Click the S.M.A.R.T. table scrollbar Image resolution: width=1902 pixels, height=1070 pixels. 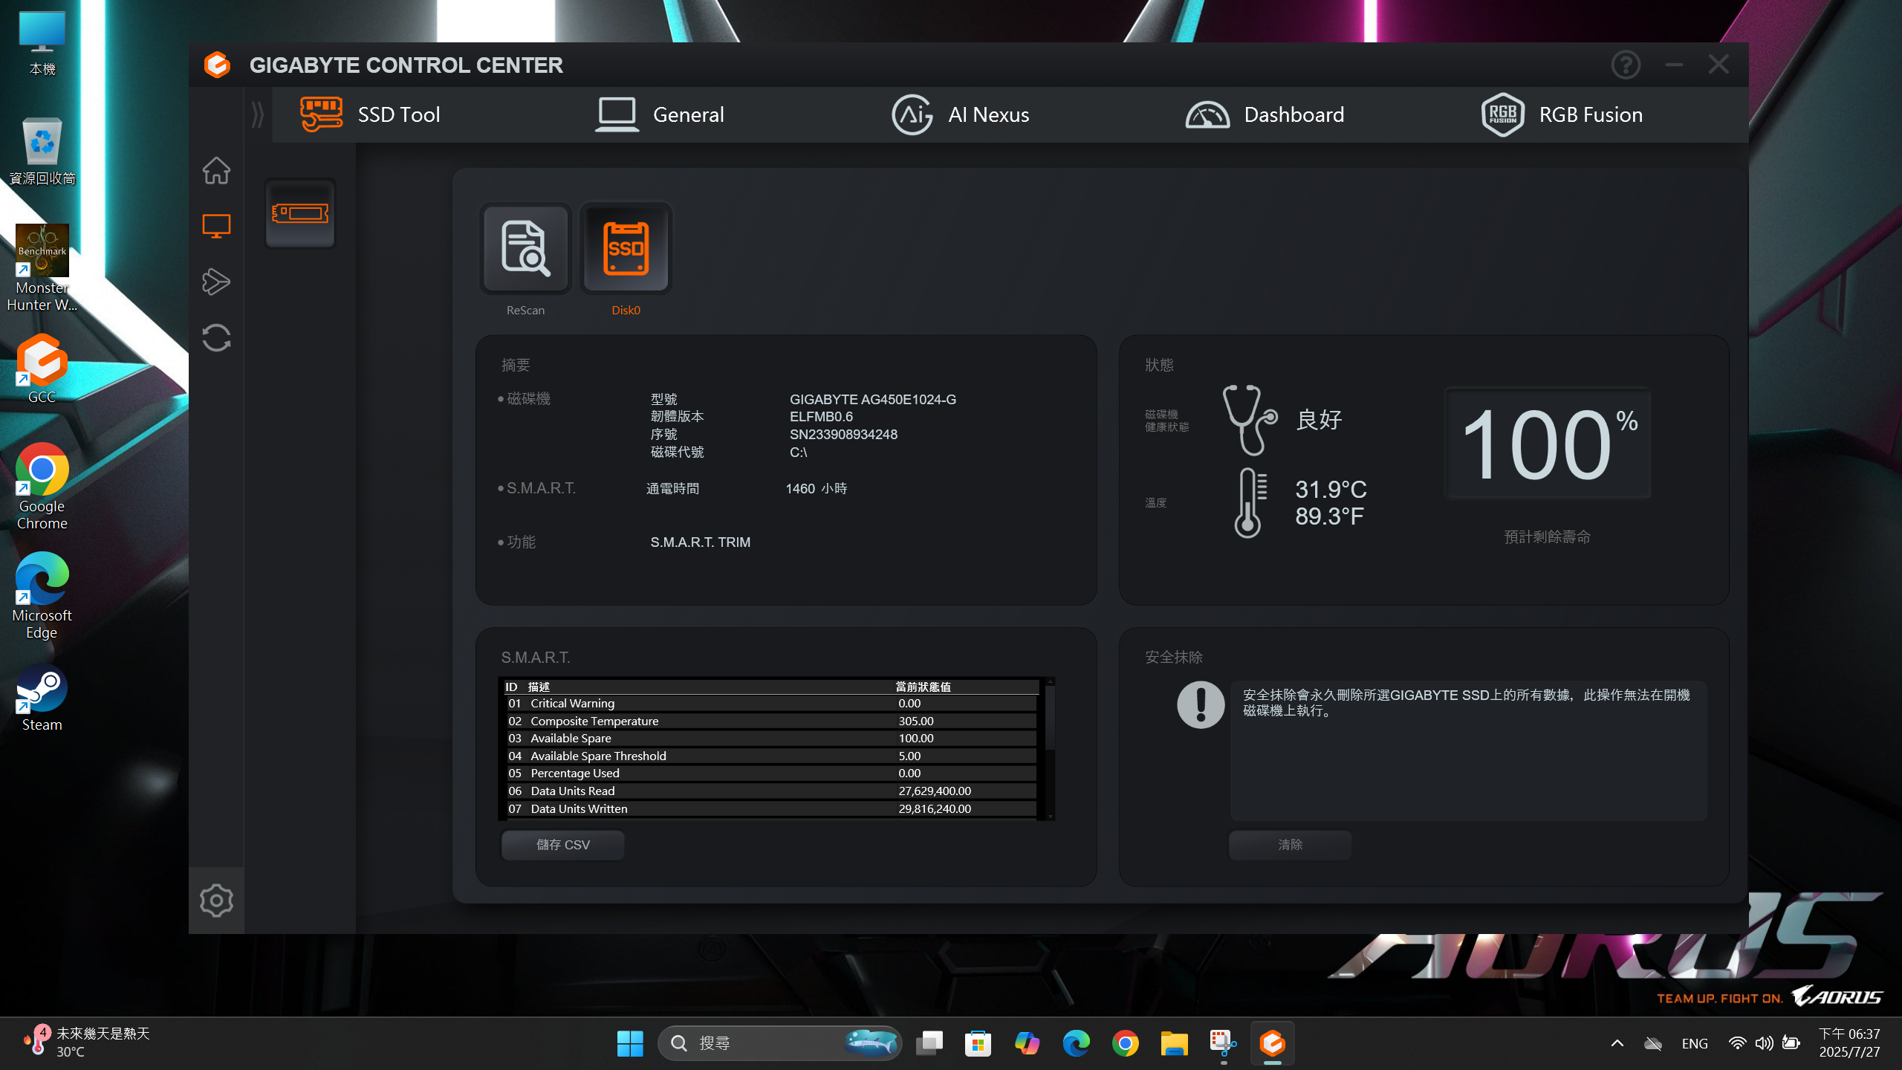pyautogui.click(x=1050, y=717)
